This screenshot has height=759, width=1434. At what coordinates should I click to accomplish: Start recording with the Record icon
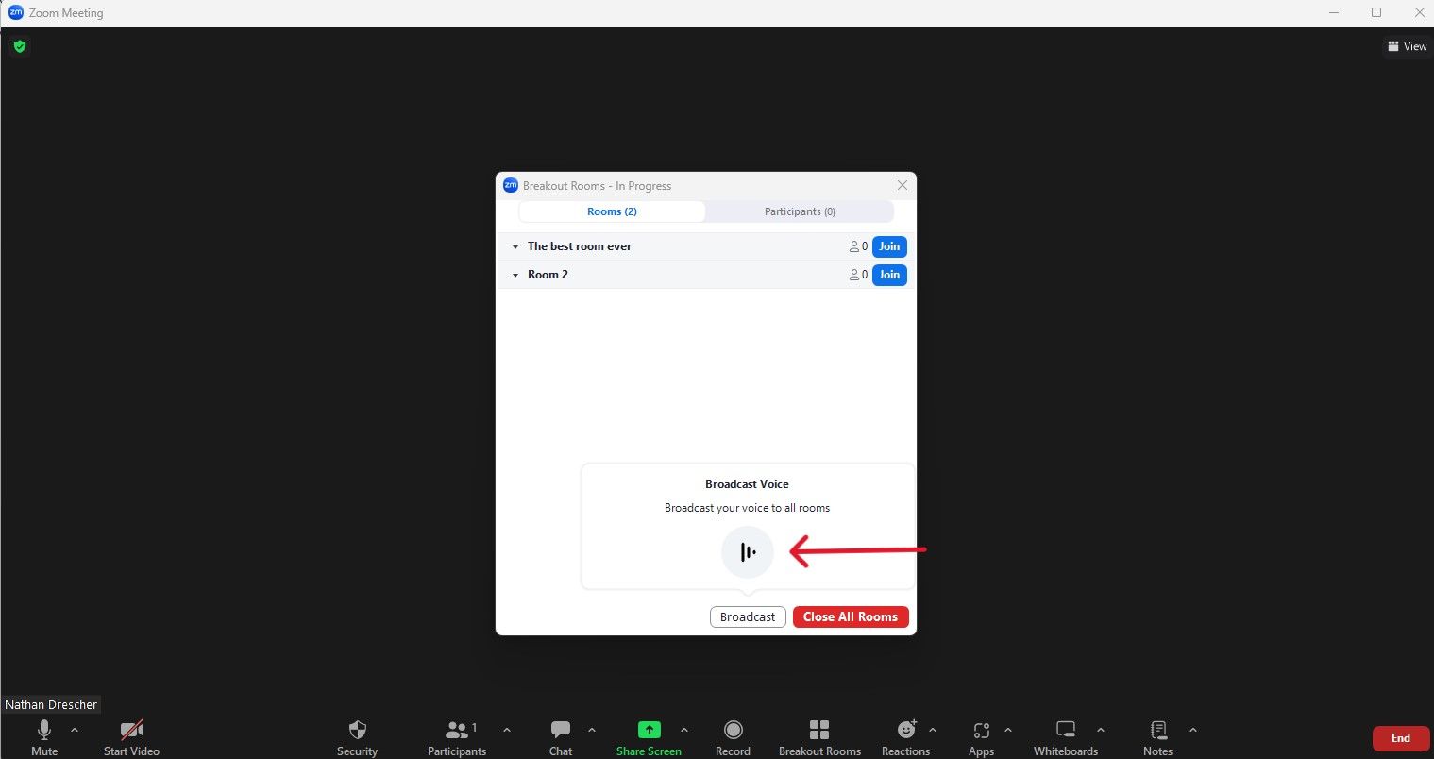[733, 730]
